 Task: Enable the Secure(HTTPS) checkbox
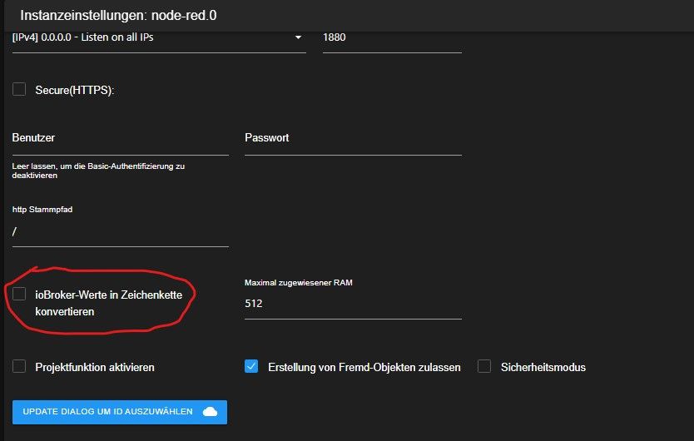pos(19,89)
